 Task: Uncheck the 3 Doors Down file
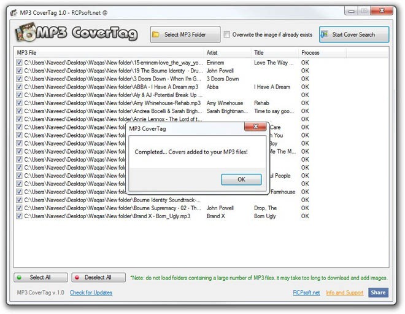(x=19, y=79)
